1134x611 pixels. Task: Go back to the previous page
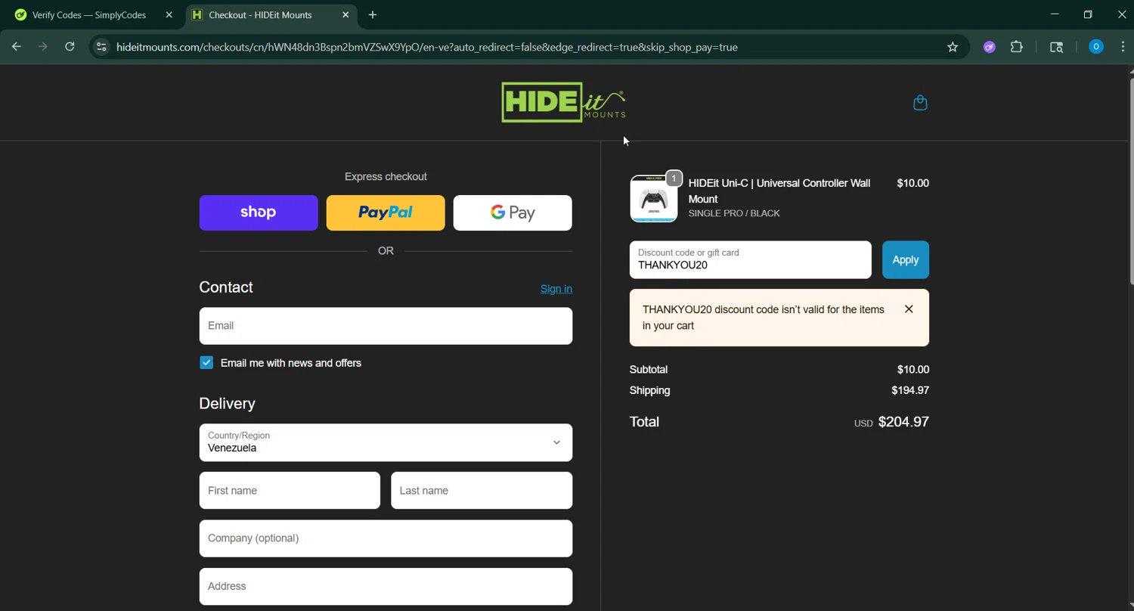click(17, 47)
